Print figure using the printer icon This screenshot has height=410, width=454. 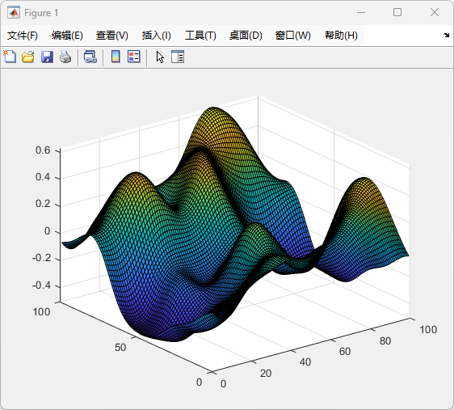point(65,57)
